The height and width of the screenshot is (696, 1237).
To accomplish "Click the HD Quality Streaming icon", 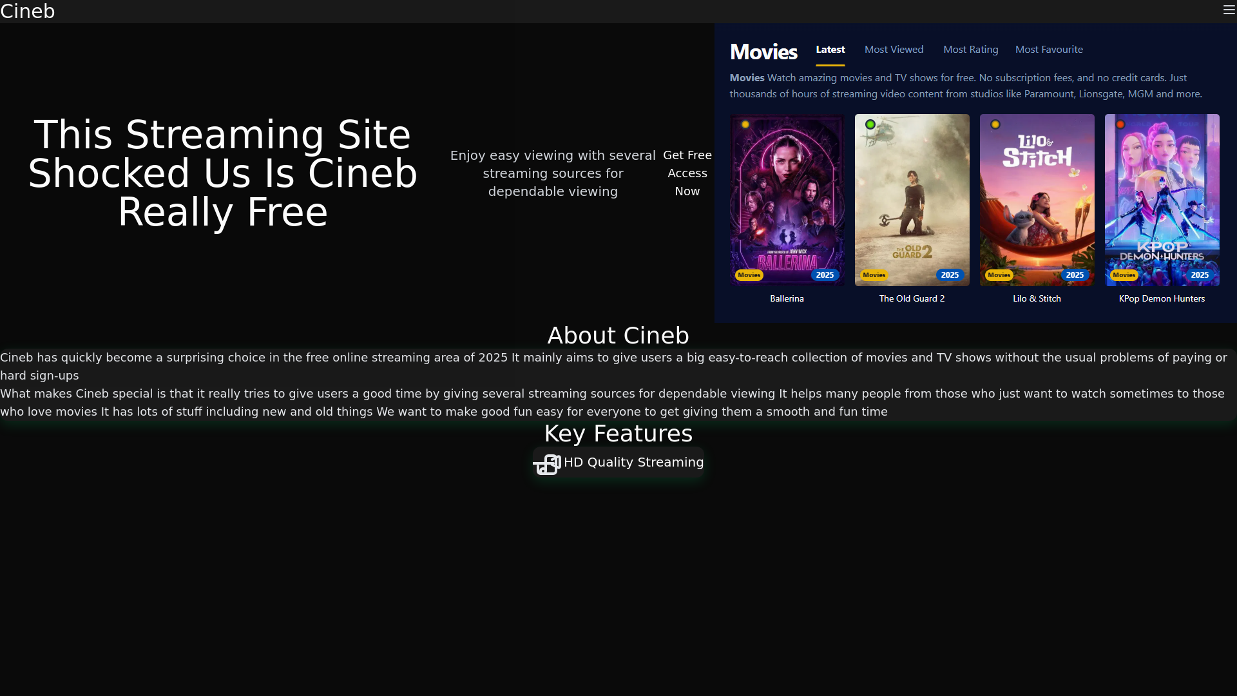I will click(x=548, y=464).
